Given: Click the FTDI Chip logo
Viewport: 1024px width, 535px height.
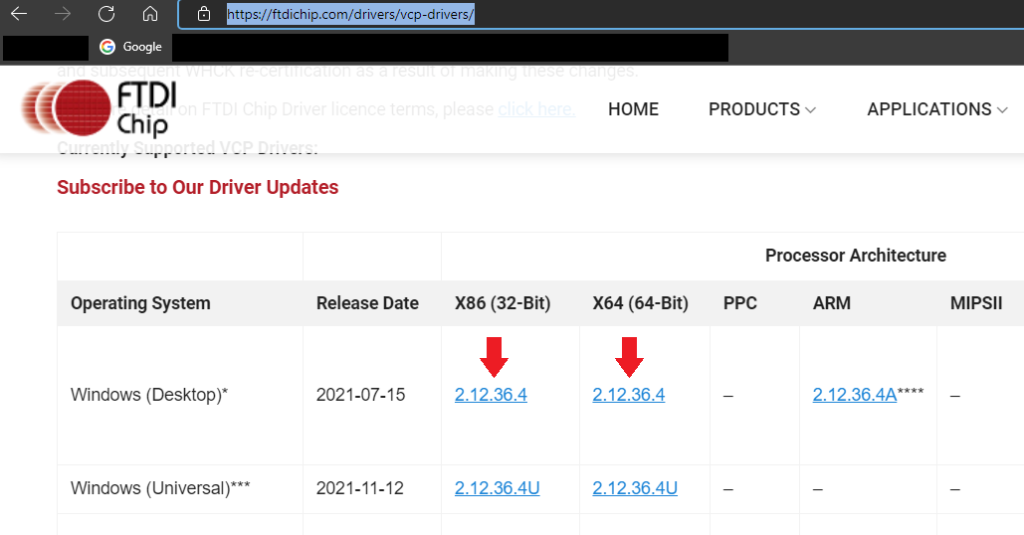Looking at the screenshot, I should click(x=99, y=107).
